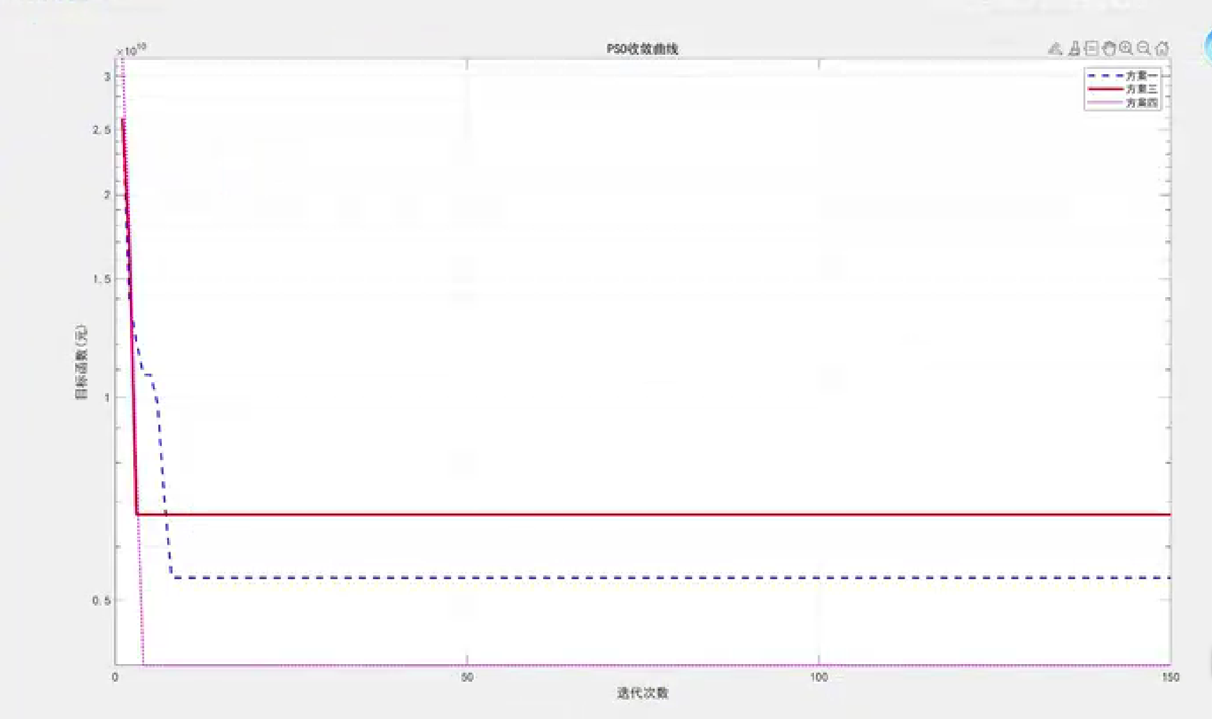The width and height of the screenshot is (1212, 719).
Task: Click the y-axis tick label 1.5
Action: coord(102,279)
